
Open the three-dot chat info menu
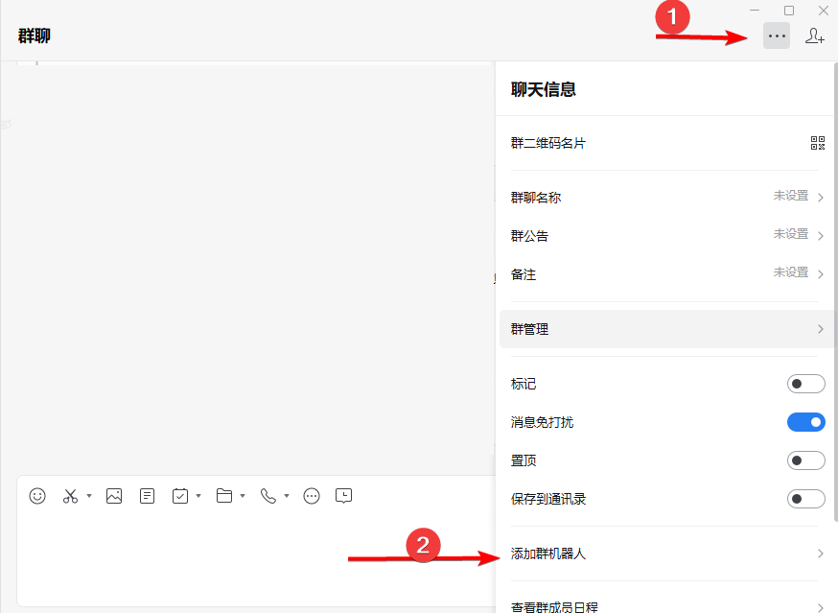pyautogui.click(x=776, y=35)
